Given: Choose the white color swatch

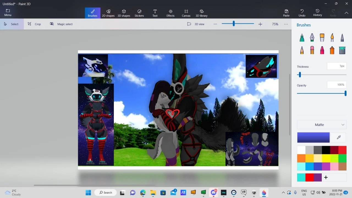Looking at the screenshot, I should click(301, 150).
